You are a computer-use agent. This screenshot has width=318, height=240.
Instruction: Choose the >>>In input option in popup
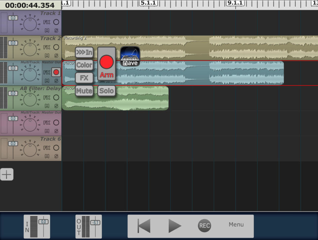pos(84,52)
